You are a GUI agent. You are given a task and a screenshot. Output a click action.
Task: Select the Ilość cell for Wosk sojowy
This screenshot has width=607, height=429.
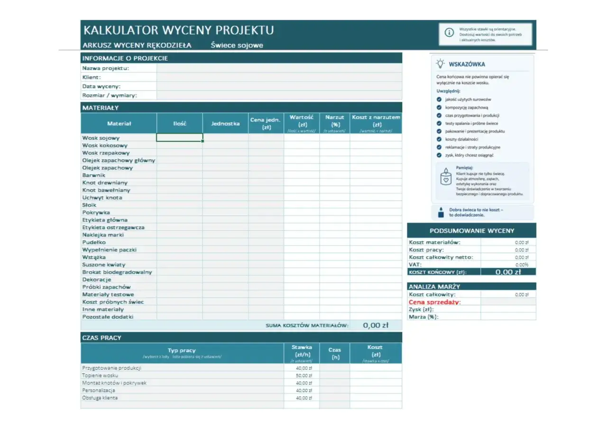point(180,137)
